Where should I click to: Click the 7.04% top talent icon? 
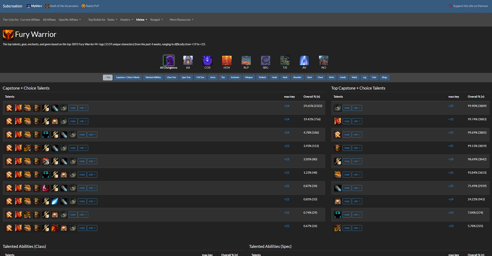pyautogui.click(x=338, y=215)
